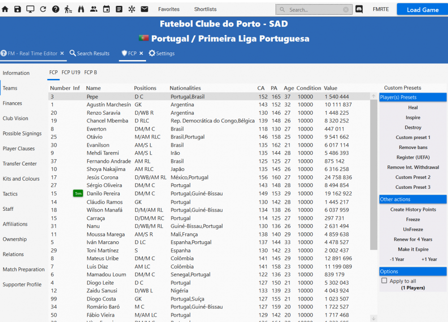
Task: Click Remove bans preset
Action: pos(413,147)
